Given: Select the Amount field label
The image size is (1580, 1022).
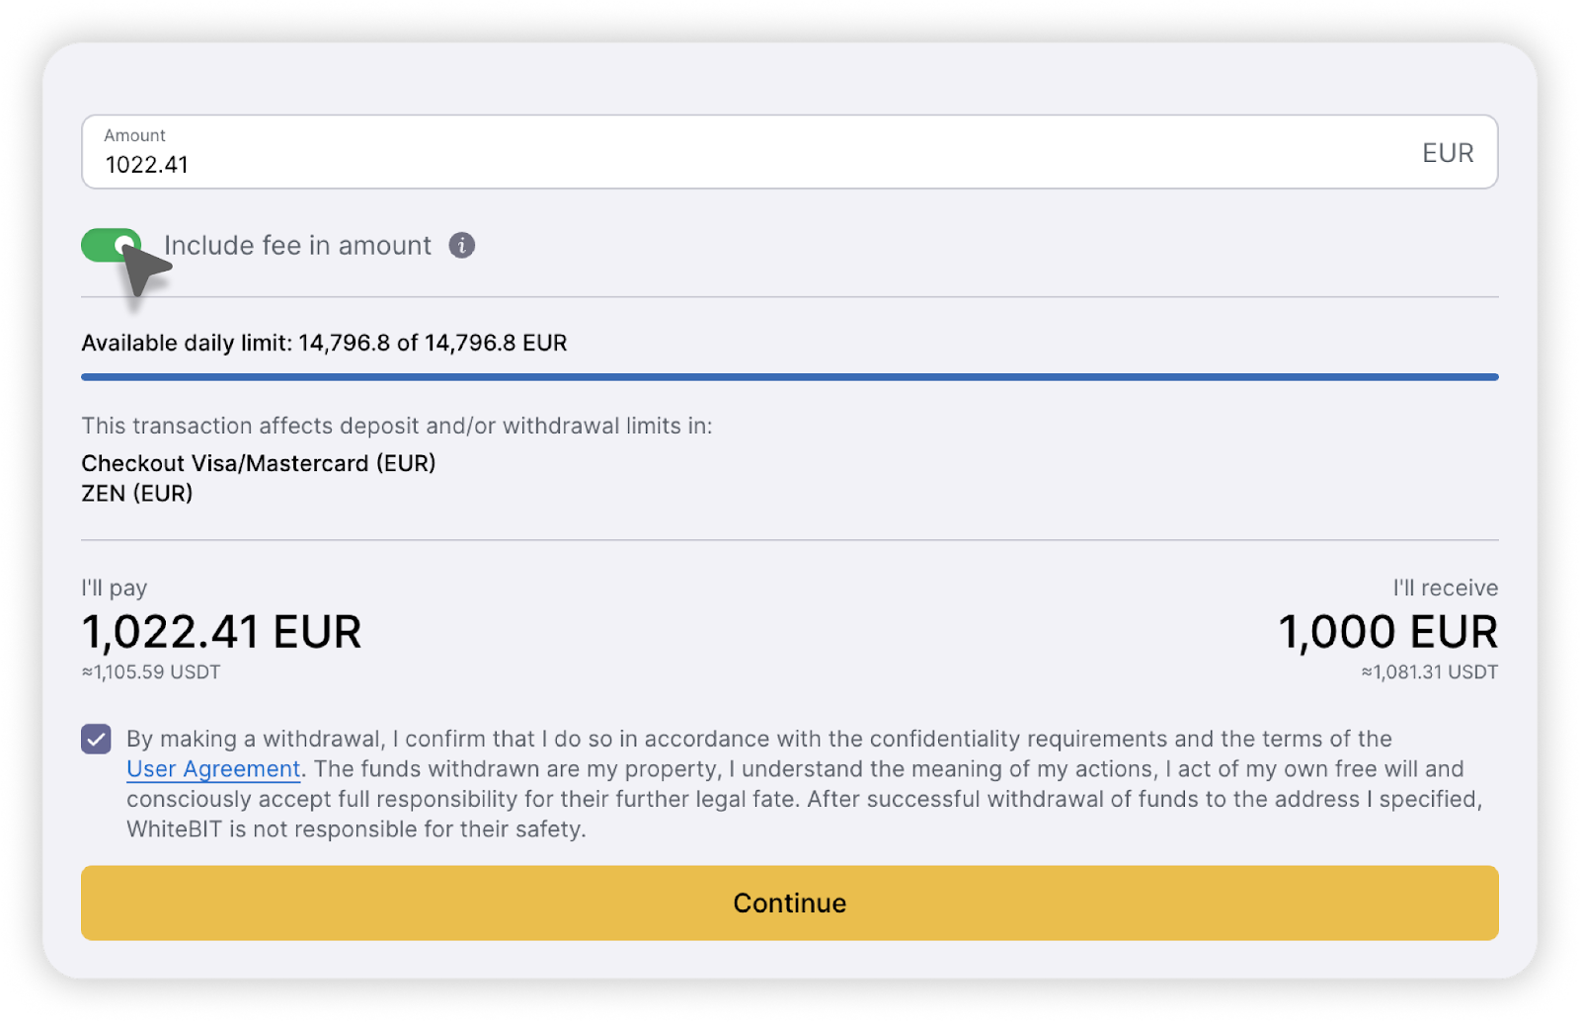Looking at the screenshot, I should point(135,135).
